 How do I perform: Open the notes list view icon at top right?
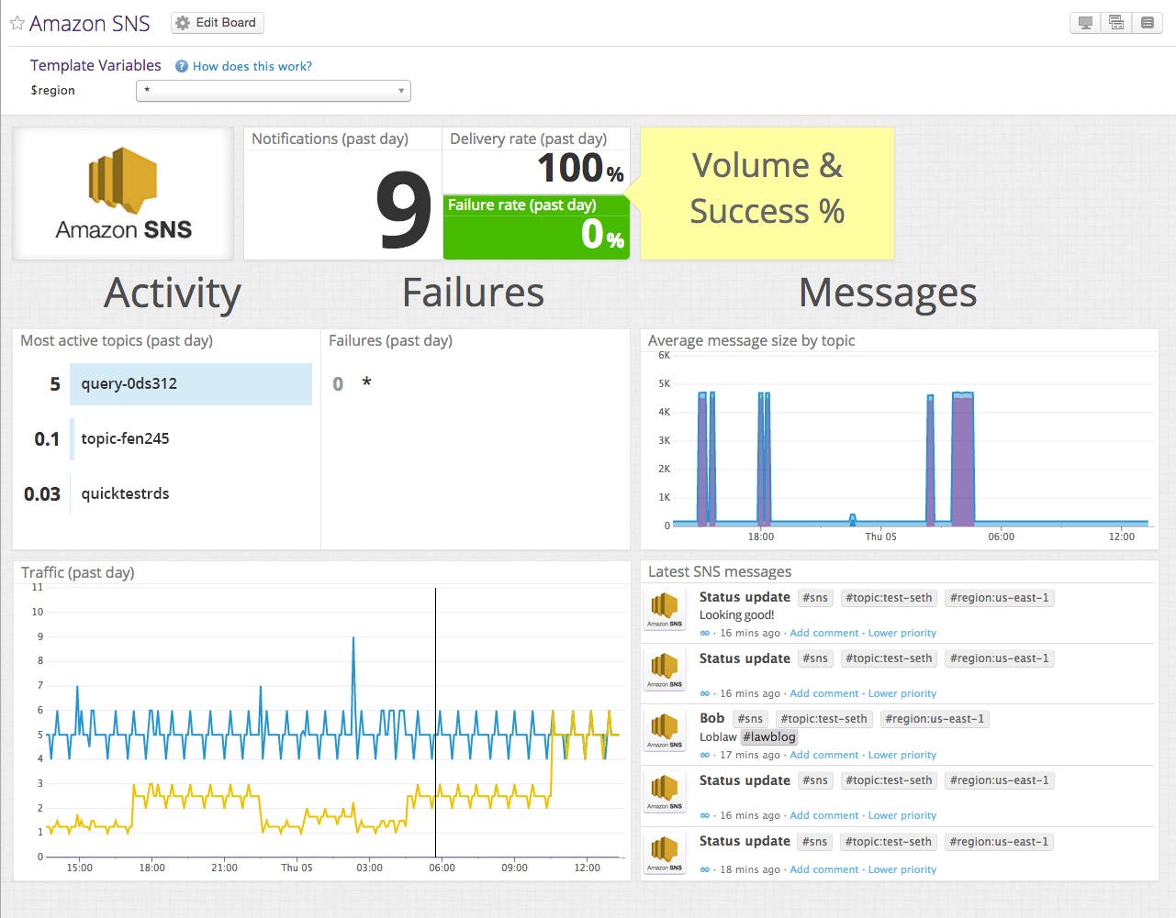tap(1147, 22)
